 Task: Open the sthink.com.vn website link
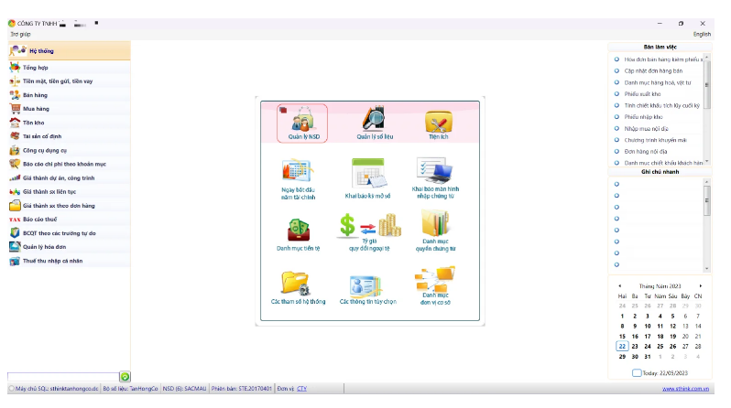pyautogui.click(x=686, y=389)
